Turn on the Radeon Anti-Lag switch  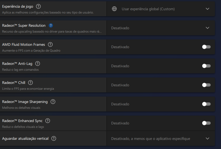pos(206,66)
